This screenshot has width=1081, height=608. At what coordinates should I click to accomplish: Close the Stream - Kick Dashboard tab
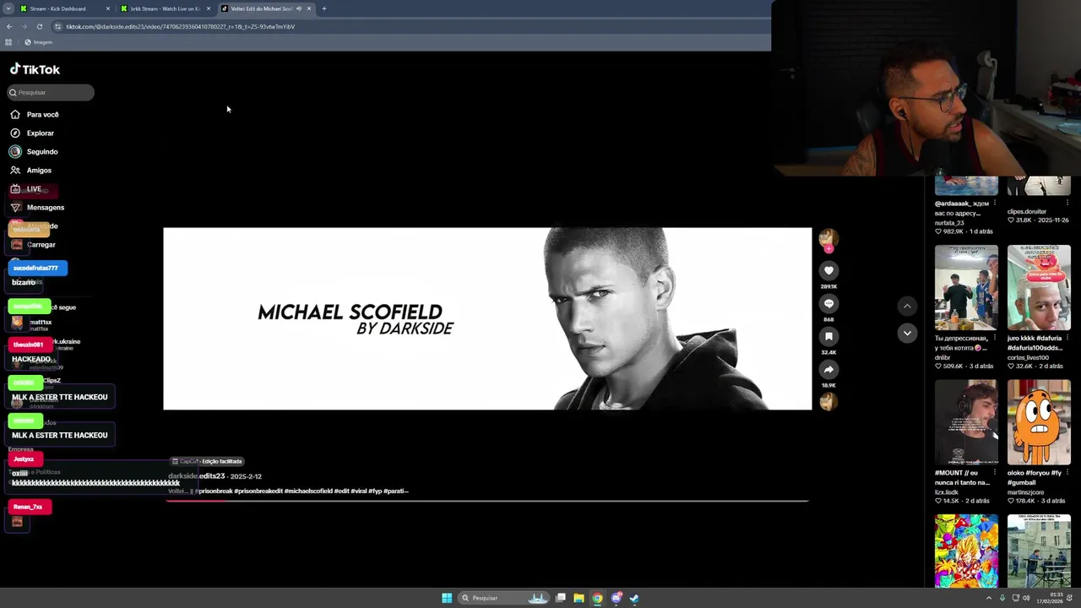pyautogui.click(x=108, y=8)
